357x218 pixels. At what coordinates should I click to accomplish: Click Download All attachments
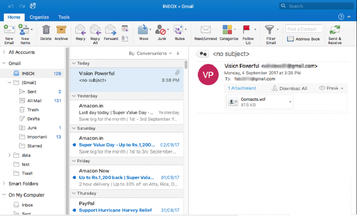click(290, 88)
